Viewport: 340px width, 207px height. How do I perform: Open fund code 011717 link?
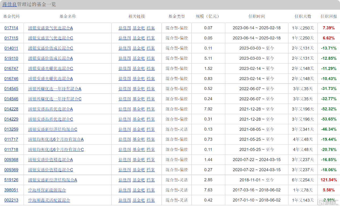(11, 139)
